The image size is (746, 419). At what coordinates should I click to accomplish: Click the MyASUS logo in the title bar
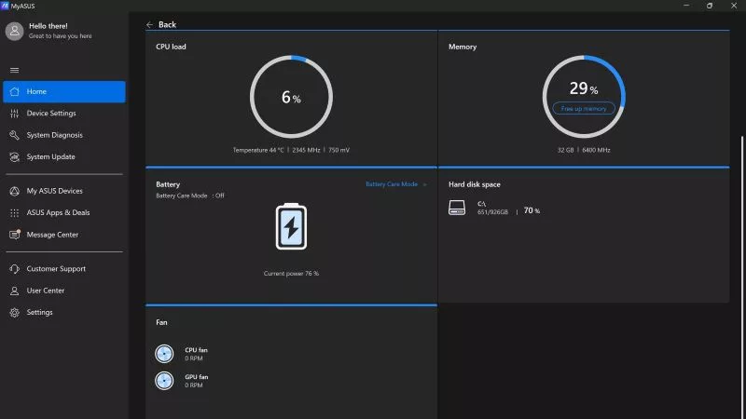tap(6, 6)
